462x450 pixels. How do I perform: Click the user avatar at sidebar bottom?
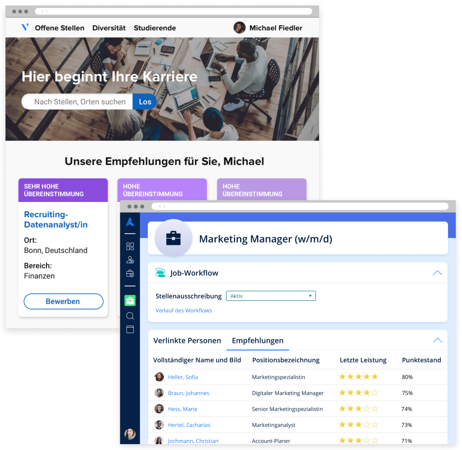click(130, 434)
